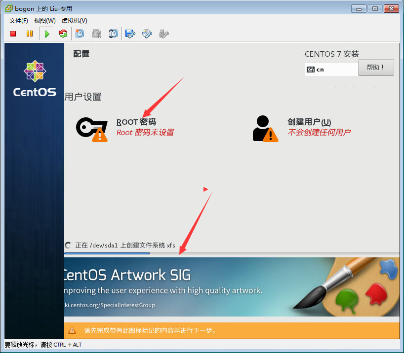This screenshot has width=404, height=353.
Task: Click the 'CENTOS 7 安装' title text
Action: 332,54
